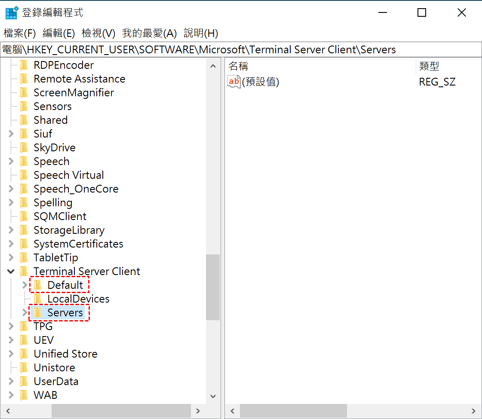482x419 pixels.
Task: Select the Spelling tree item
Action: 53,203
